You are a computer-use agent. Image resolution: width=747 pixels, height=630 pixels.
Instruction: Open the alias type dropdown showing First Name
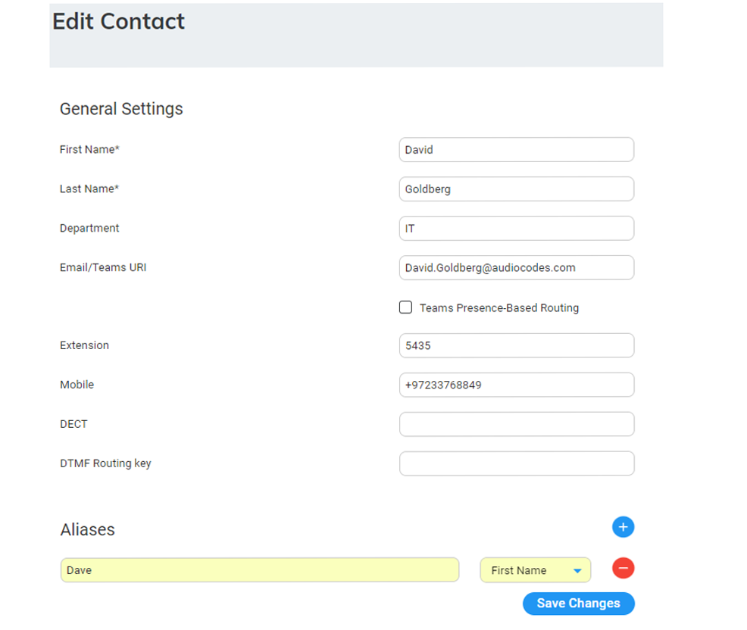[x=535, y=570]
